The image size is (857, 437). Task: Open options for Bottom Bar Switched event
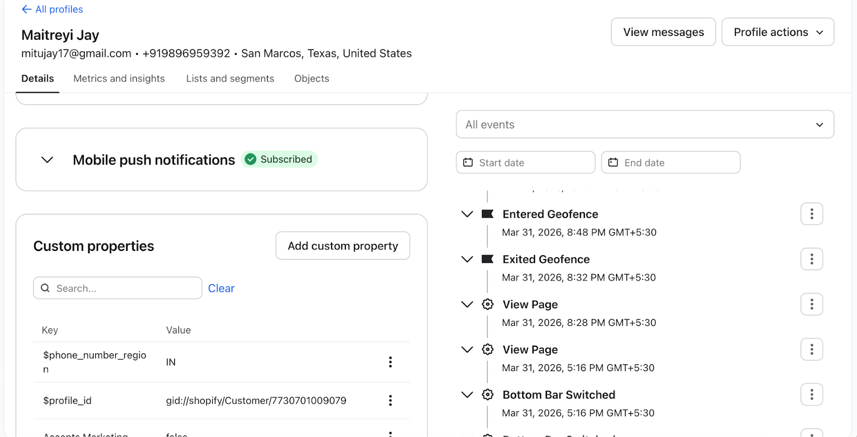(811, 395)
